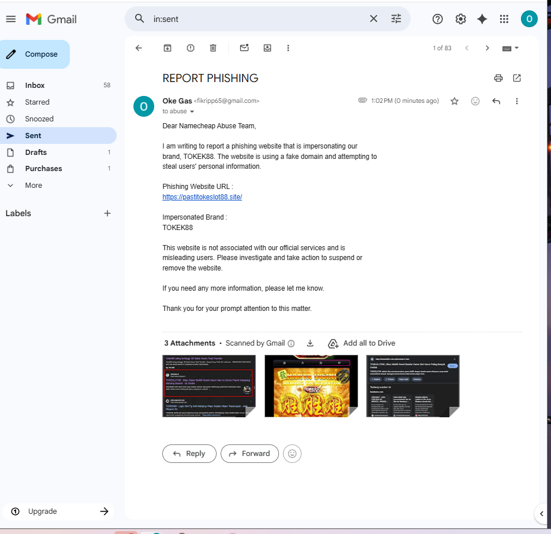This screenshot has height=534, width=551.
Task: Open the input tools keyboard dropdown
Action: (510, 48)
